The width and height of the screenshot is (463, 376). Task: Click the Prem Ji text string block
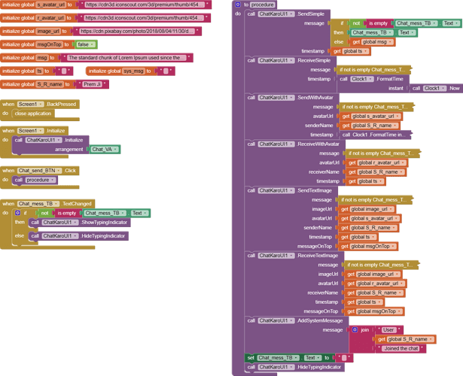93,85
